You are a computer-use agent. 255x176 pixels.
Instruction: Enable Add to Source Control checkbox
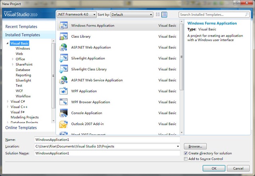pos(186,159)
